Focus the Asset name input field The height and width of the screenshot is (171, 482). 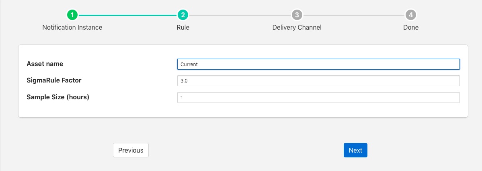point(318,64)
